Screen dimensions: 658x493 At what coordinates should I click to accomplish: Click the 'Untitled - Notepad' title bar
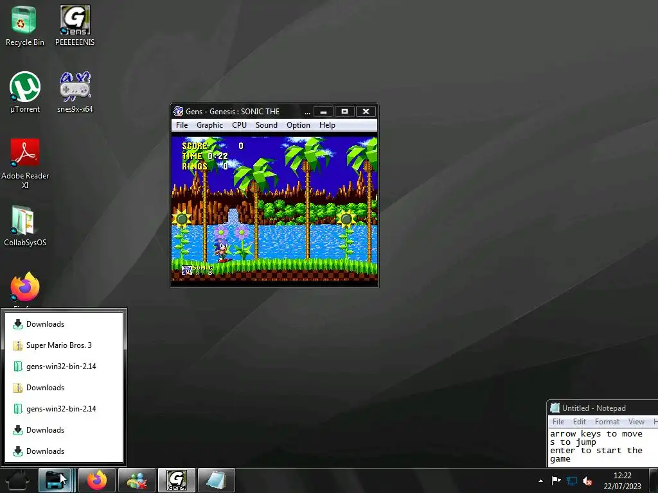(x=603, y=408)
